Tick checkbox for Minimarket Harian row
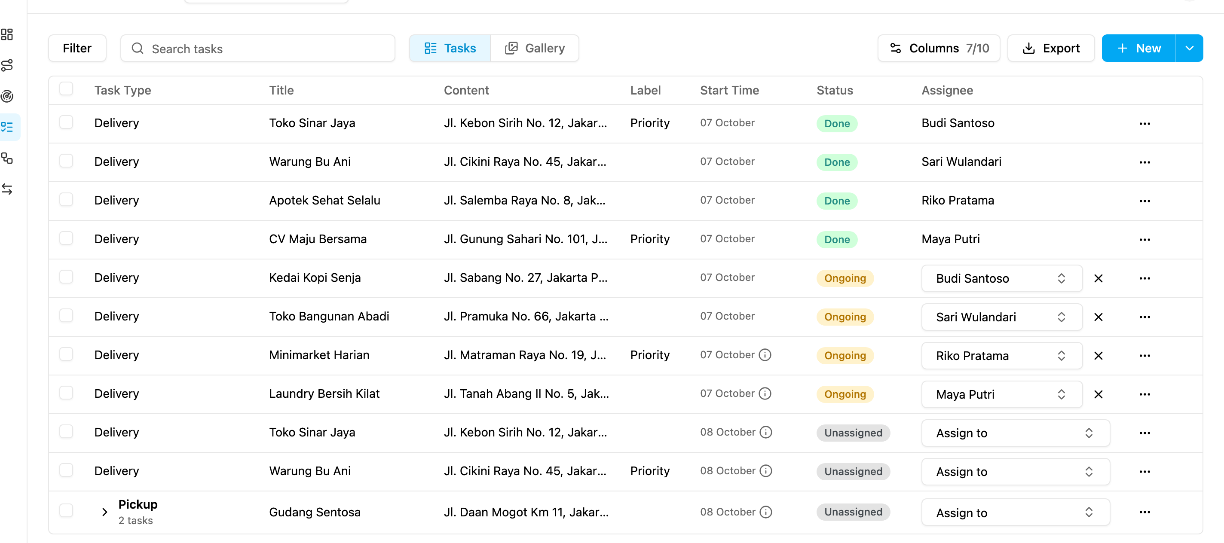Screen dimensions: 1224x543 pyautogui.click(x=66, y=354)
